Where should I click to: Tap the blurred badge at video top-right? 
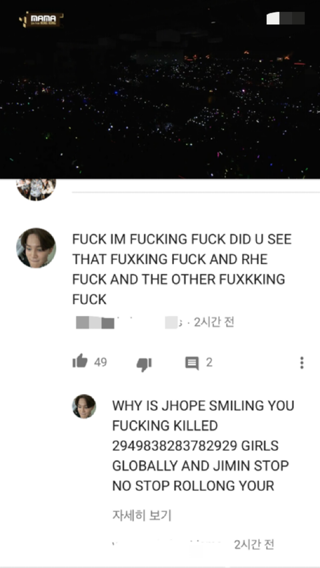tap(285, 18)
